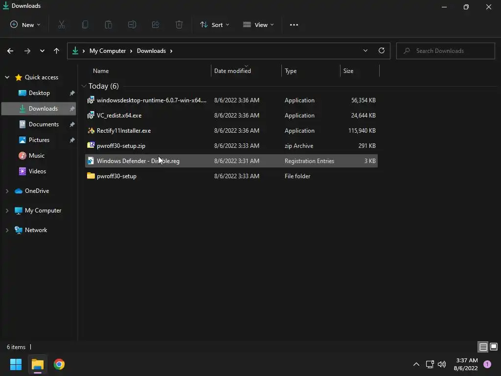501x376 pixels.
Task: Go up one folder level arrow
Action: point(57,51)
